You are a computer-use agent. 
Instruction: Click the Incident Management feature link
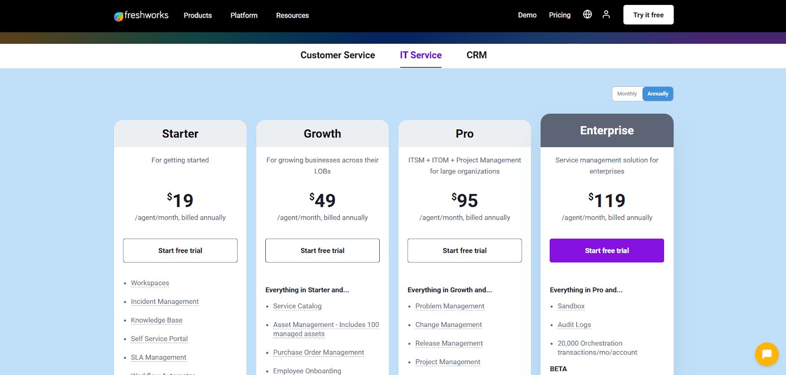(x=165, y=301)
